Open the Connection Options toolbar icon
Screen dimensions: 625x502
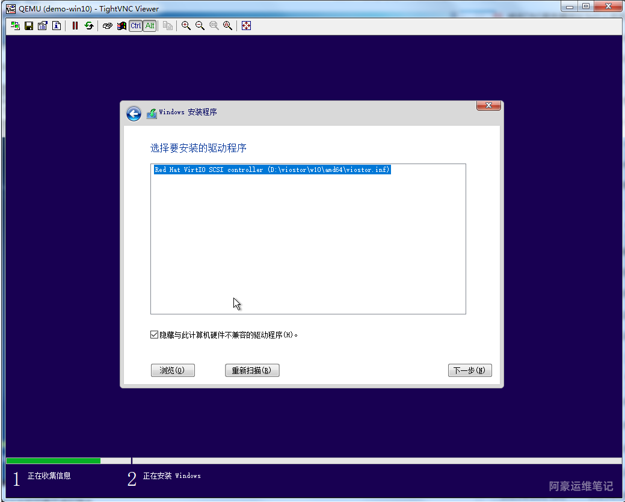pos(43,26)
